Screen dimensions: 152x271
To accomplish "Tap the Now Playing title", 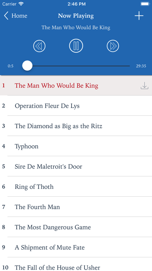I will 76,16.
